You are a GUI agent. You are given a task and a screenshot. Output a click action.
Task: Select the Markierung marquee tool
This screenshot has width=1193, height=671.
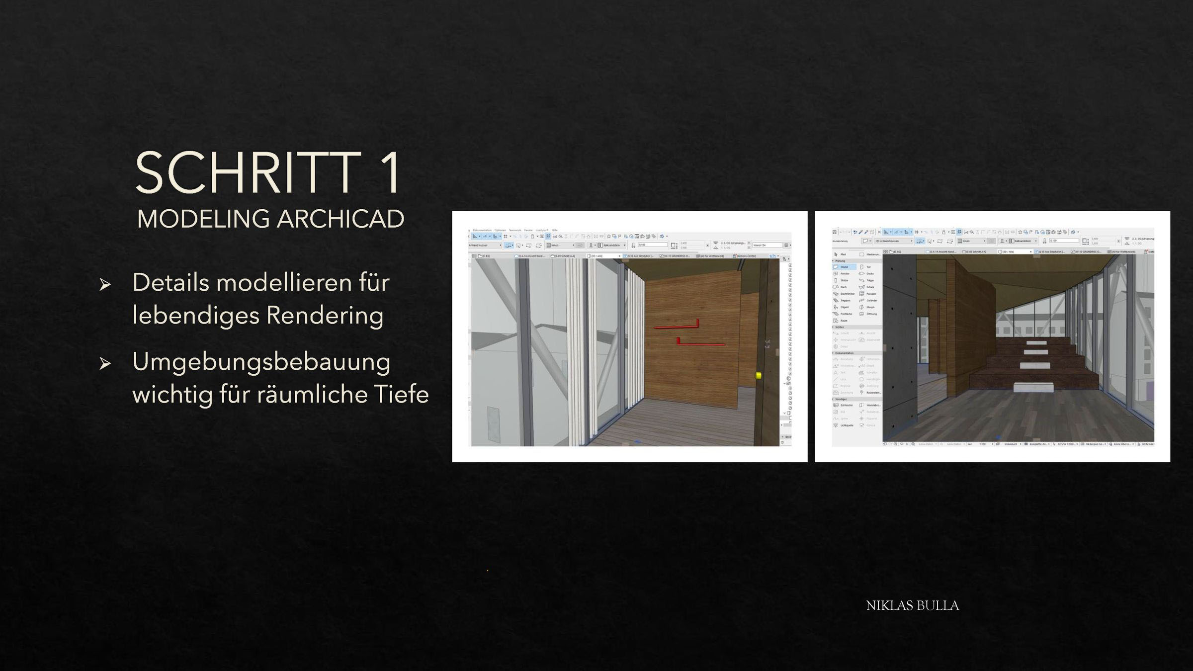tap(870, 254)
